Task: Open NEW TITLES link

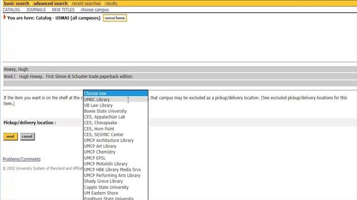Action: (x=63, y=10)
